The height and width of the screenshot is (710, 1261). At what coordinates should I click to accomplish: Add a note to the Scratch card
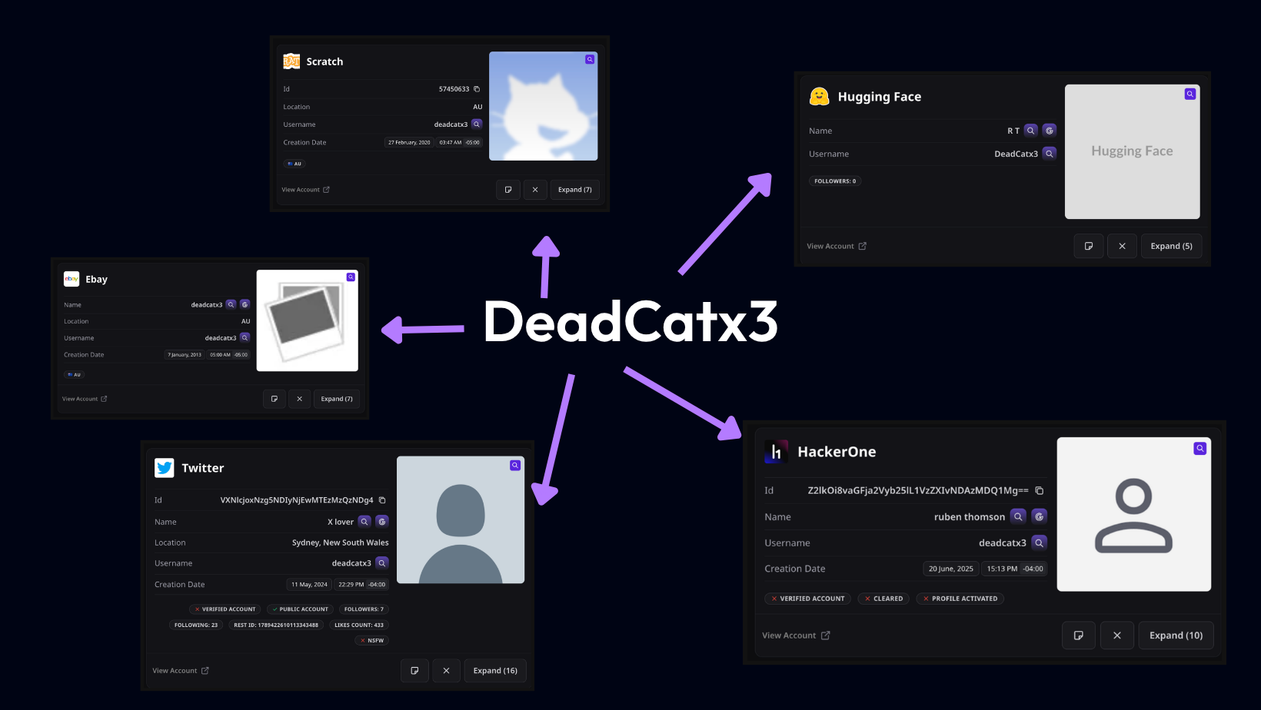point(508,190)
